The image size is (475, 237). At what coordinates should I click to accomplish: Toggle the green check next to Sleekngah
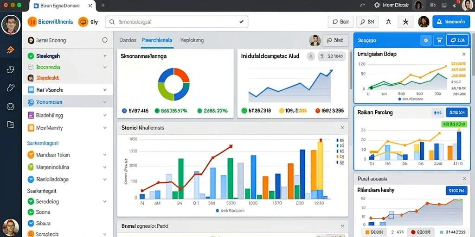pyautogui.click(x=31, y=56)
